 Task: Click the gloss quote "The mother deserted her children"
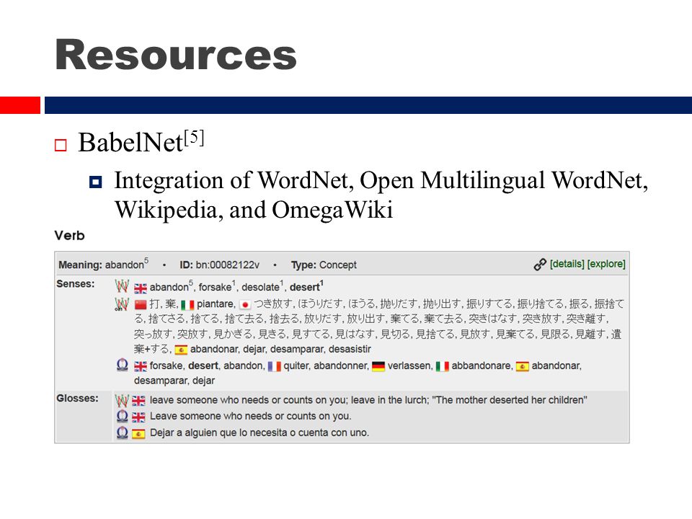[510, 400]
